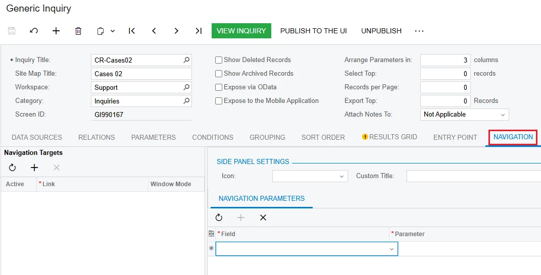
Task: Click the navigation parameters add plus icon
Action: click(x=241, y=217)
